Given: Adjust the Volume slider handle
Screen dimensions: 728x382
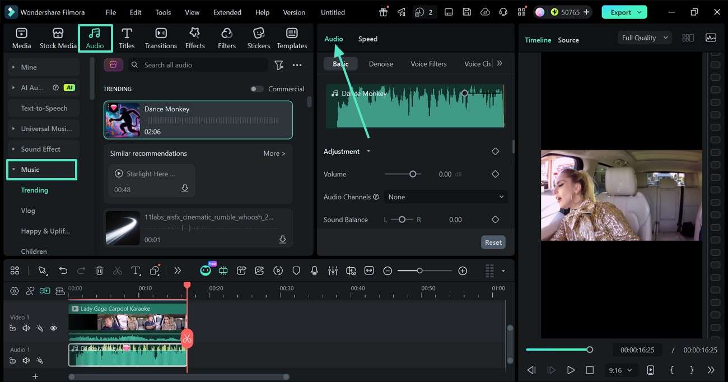Looking at the screenshot, I should (413, 174).
